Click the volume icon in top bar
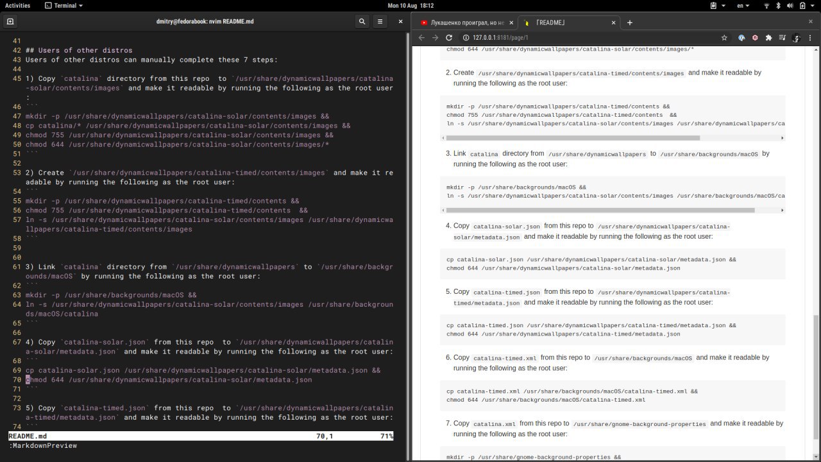This screenshot has height=462, width=821. click(x=790, y=5)
